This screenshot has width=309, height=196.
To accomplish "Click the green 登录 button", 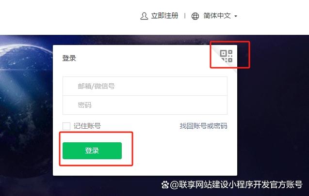I will click(x=92, y=151).
